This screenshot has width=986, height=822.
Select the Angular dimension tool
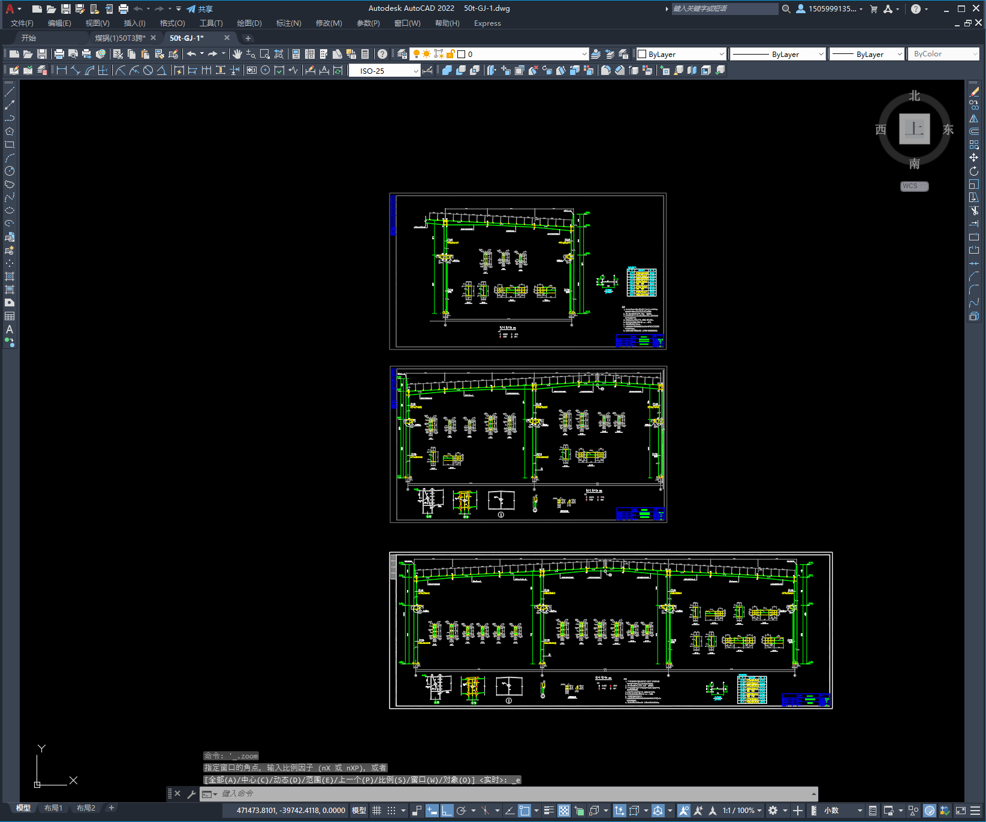(x=162, y=70)
